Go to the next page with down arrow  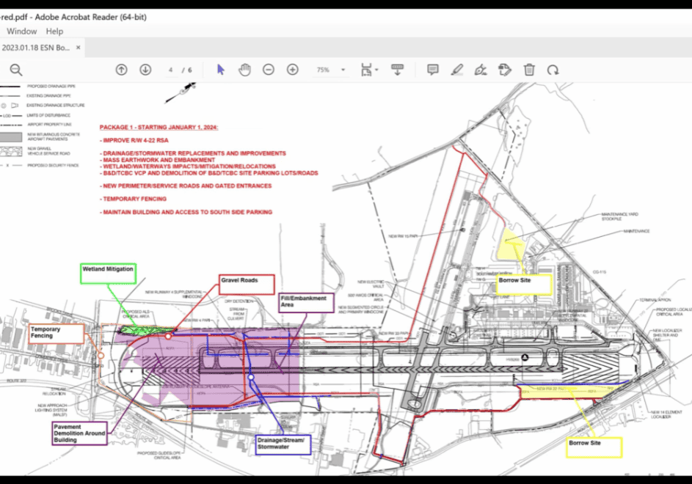click(x=145, y=70)
